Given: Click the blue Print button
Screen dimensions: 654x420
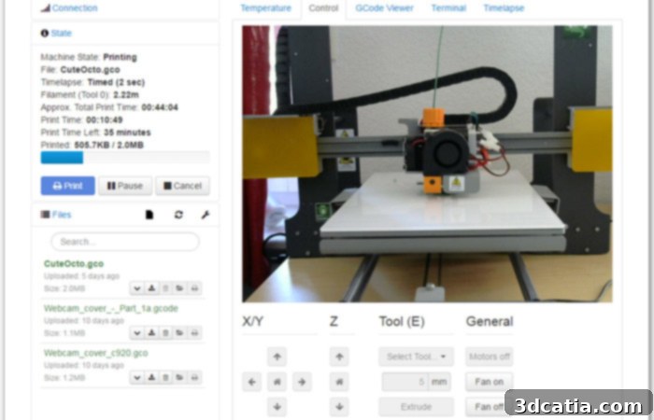Looking at the screenshot, I should (x=67, y=186).
